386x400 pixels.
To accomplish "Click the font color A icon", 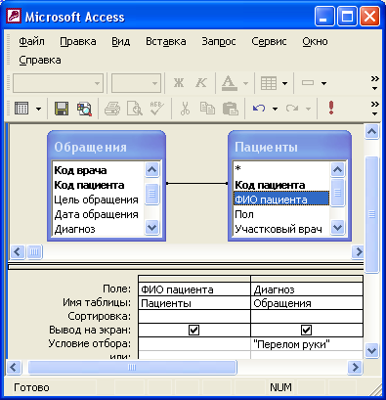I will (229, 83).
